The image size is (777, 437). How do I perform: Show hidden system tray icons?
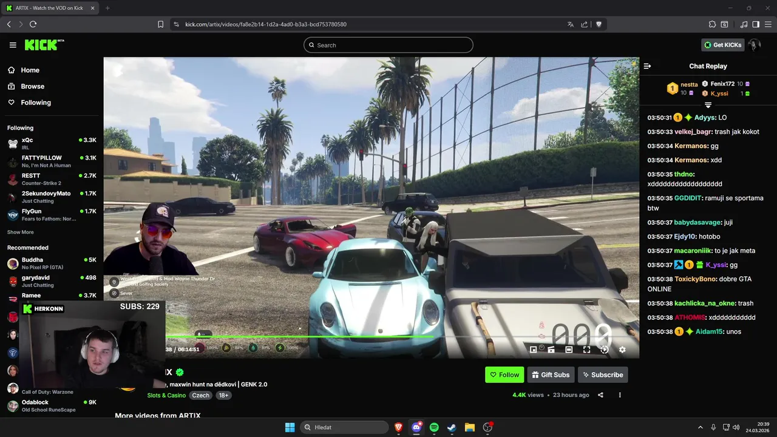pos(700,427)
